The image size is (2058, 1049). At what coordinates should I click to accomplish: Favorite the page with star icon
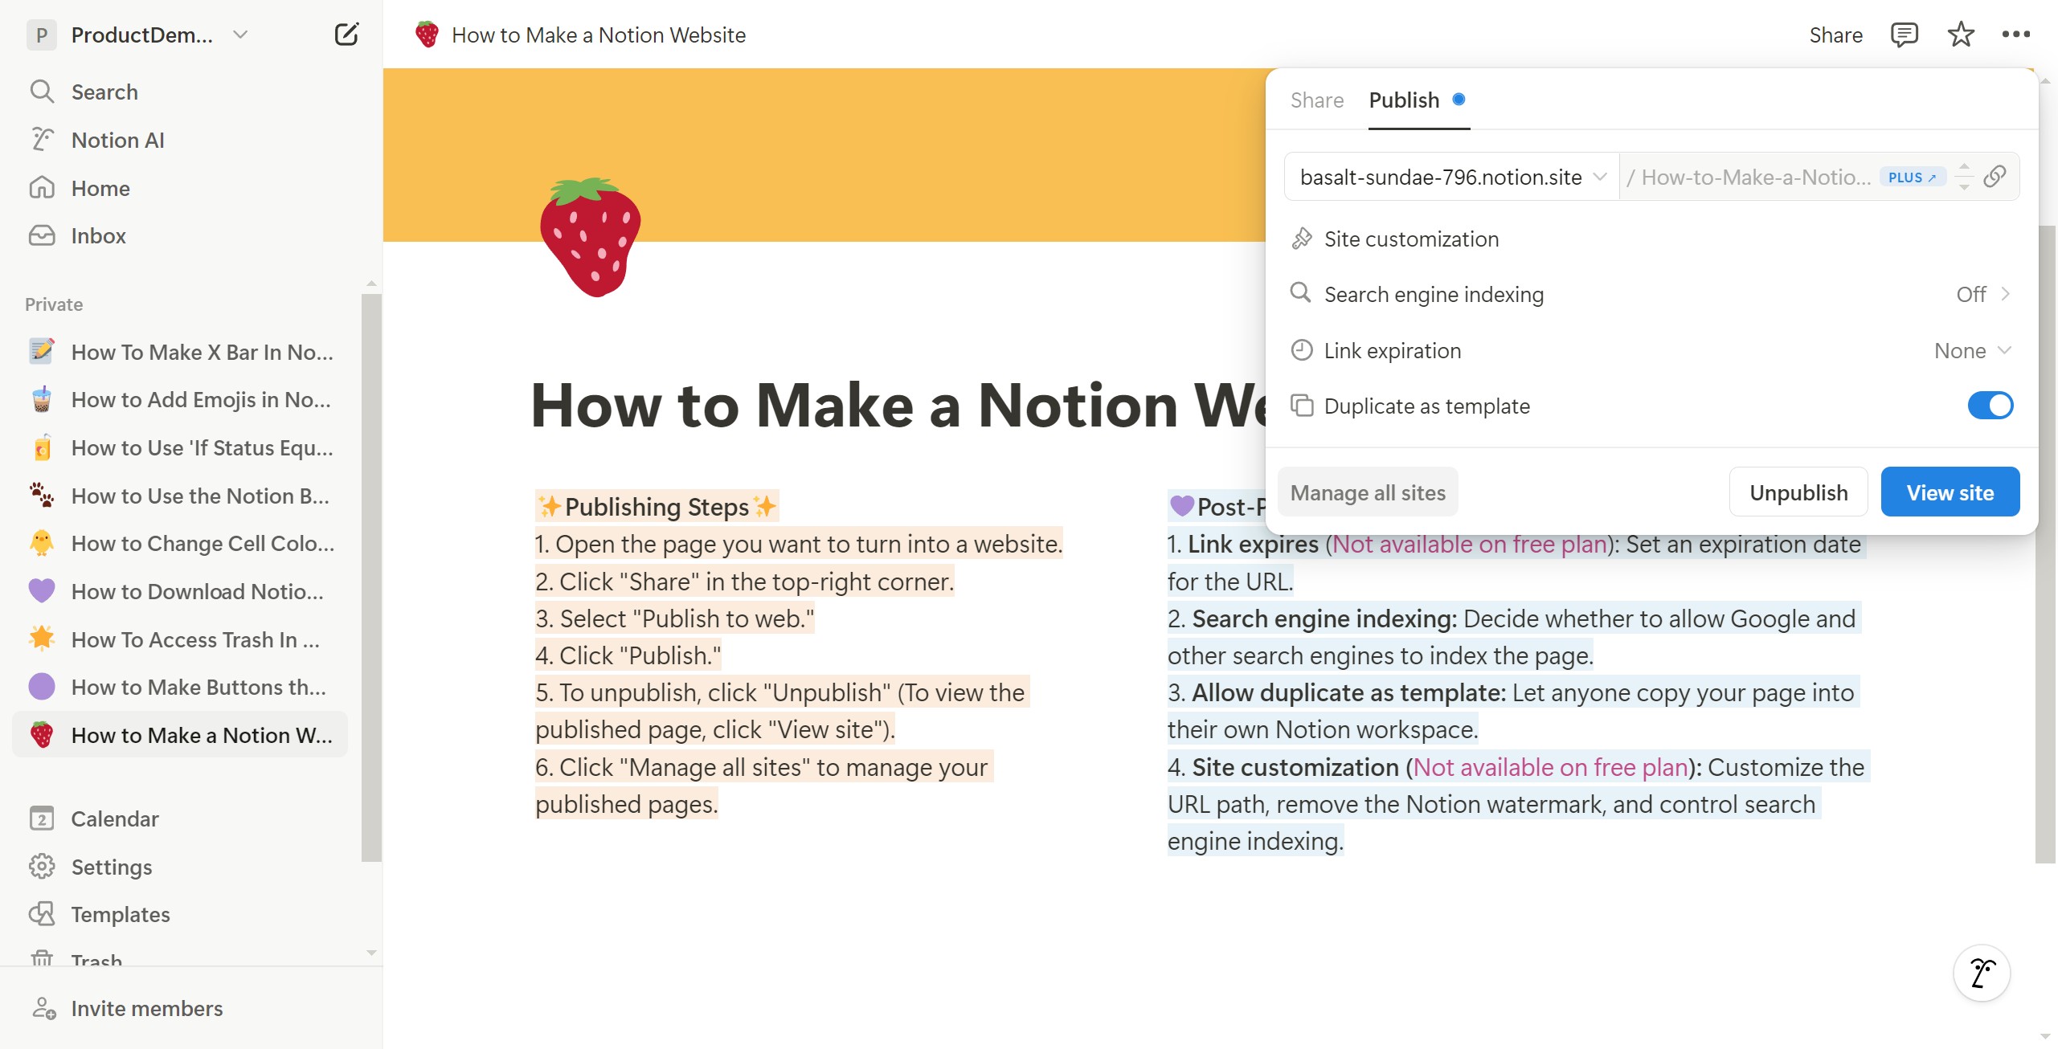click(1961, 35)
